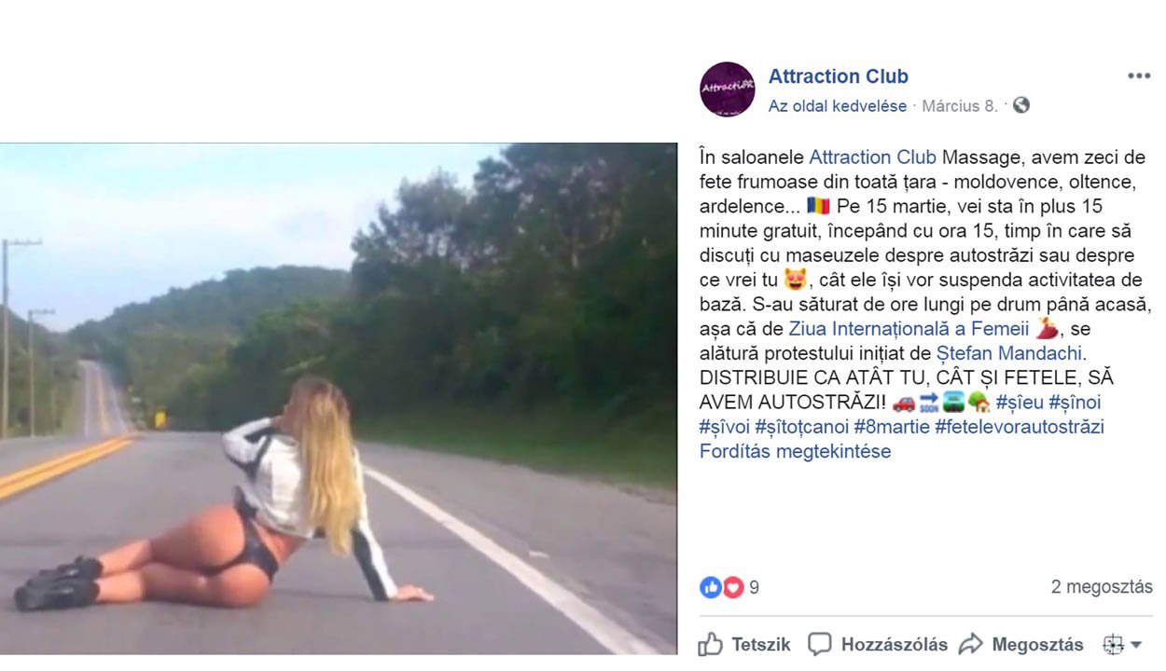Viewport: 1166px width, 671px height.
Task: Click the globe public-visibility icon
Action: 1021,105
